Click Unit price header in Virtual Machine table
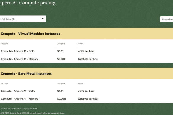Image resolution: width=173 pixels, height=115 pixels. click(x=61, y=44)
